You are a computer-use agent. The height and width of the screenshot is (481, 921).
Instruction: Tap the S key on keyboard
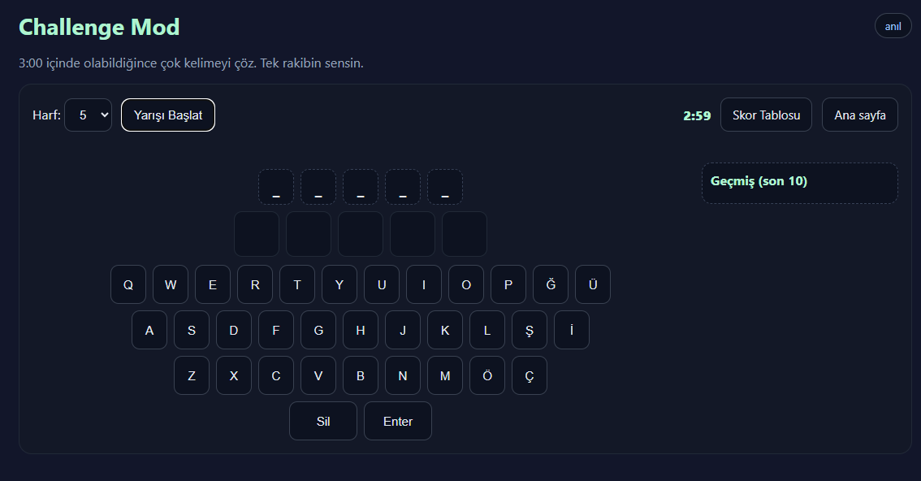tap(192, 330)
